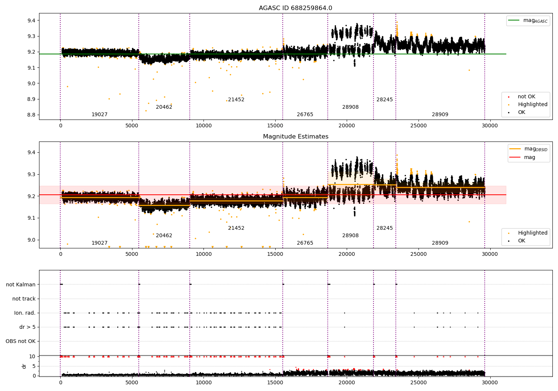The height and width of the screenshot is (391, 558).
Task: Click obsid label 20462 in the AGASC ID plot
Action: [164, 107]
